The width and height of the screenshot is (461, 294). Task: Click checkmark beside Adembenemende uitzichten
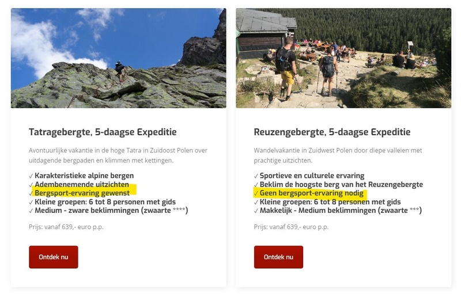[31, 185]
